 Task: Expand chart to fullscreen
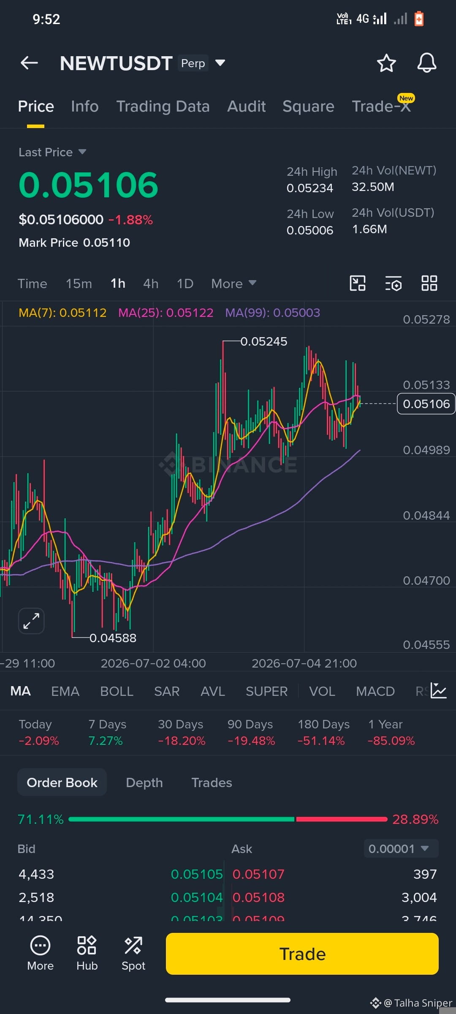pos(31,621)
